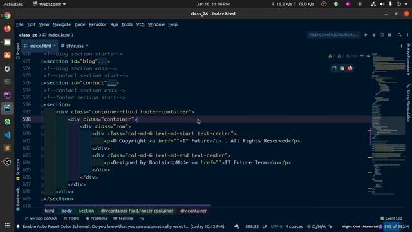Launch Google Chrome from the dock
Image resolution: width=412 pixels, height=232 pixels.
(x=7, y=15)
